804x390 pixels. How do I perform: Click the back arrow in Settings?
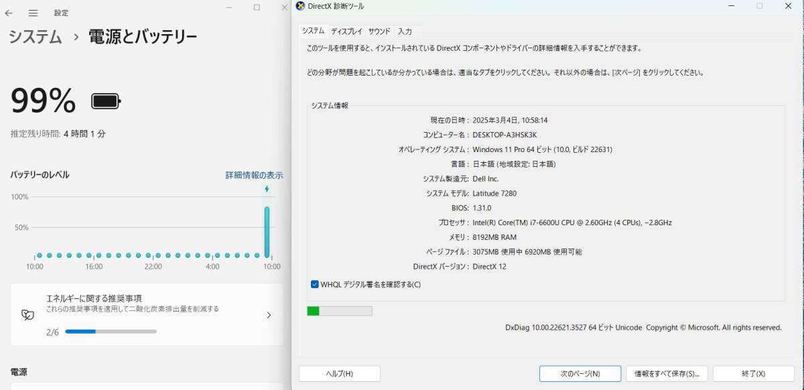[9, 13]
